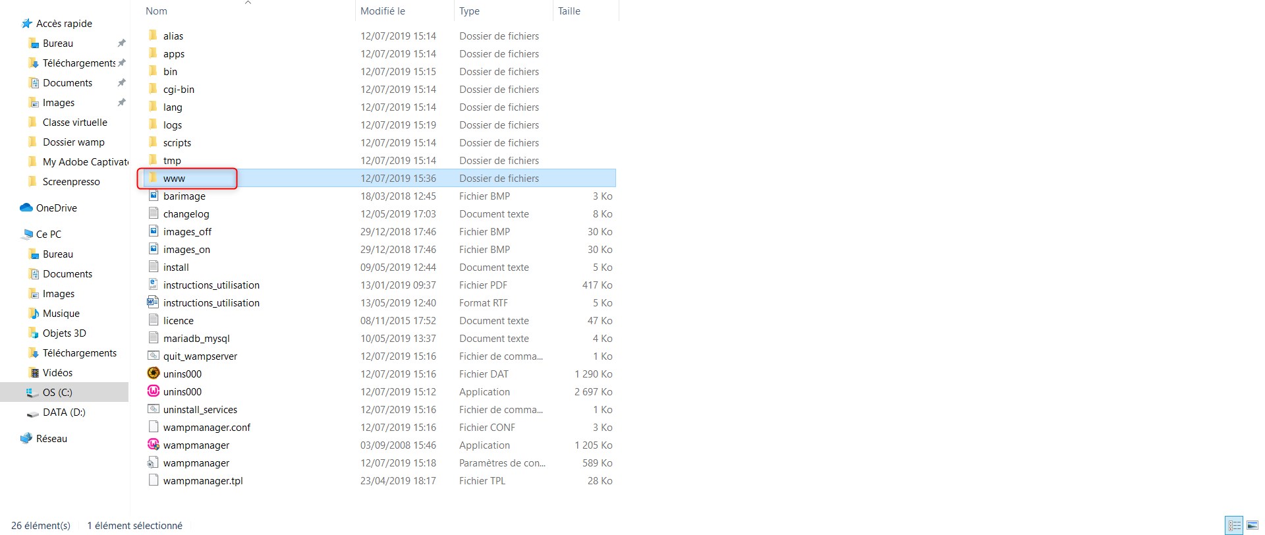Viewport: 1265px width, 535px height.
Task: Select the instructions_utilisation PDF file icon
Action: [153, 285]
